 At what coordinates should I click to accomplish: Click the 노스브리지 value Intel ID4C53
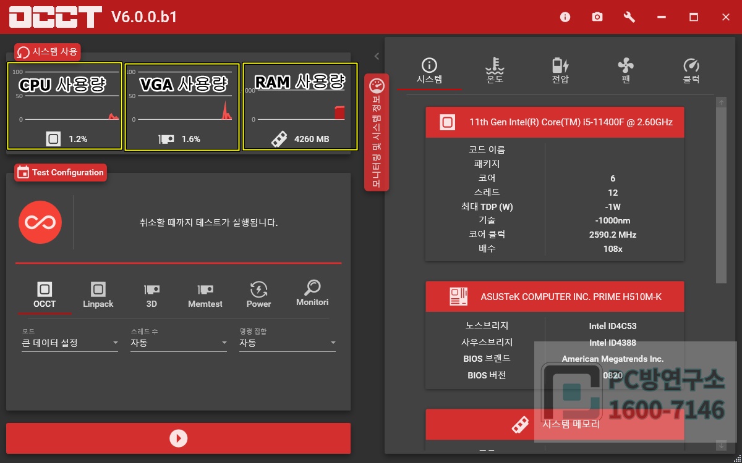click(613, 326)
